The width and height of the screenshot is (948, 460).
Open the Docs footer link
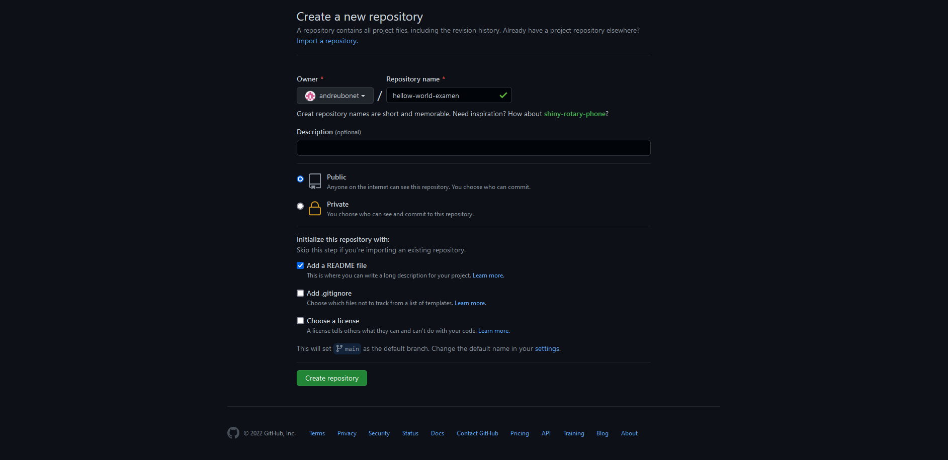click(437, 433)
